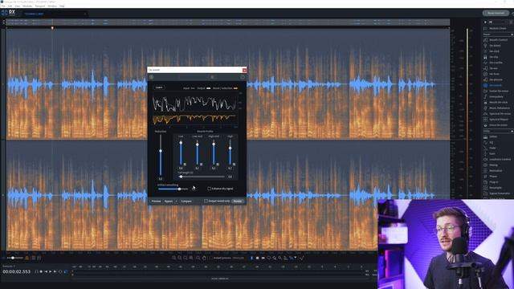Open the Resample module

click(x=495, y=188)
